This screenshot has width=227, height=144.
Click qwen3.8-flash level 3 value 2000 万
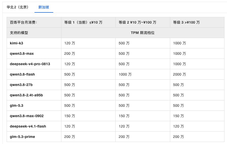tap(180, 74)
